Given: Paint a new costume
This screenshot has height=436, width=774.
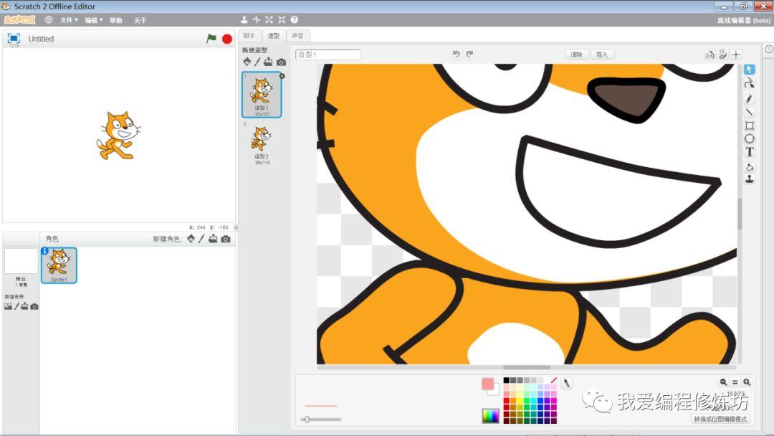Looking at the screenshot, I should pos(257,62).
